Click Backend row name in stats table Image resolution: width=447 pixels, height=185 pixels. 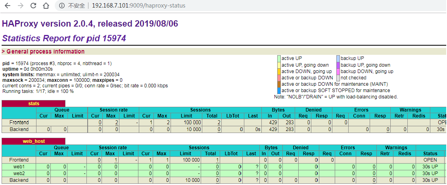pos(19,129)
